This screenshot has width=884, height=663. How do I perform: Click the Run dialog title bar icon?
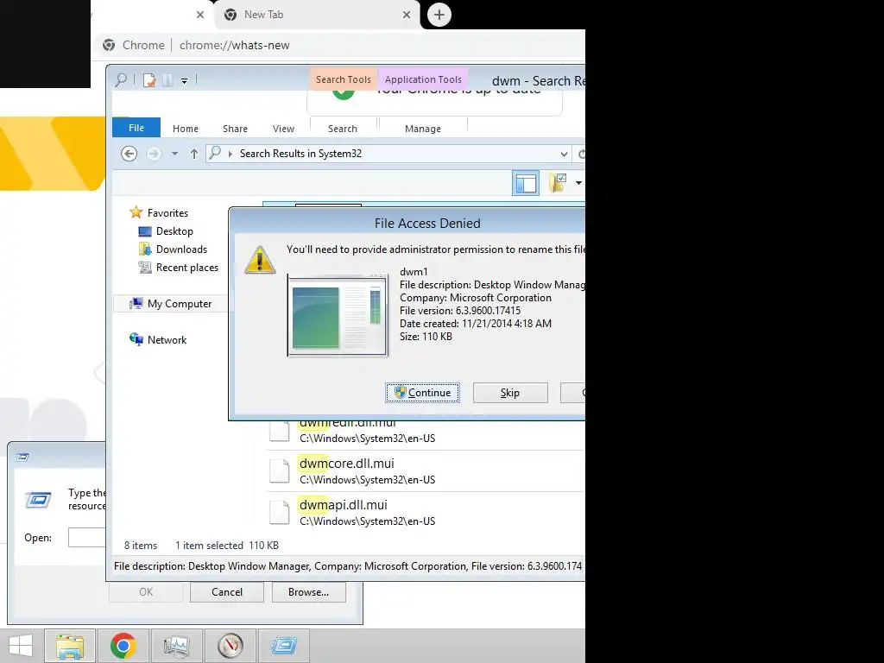click(x=22, y=457)
